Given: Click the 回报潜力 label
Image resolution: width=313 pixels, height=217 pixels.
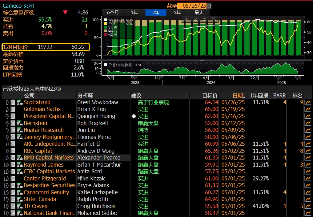Looking at the screenshot, I should coord(13,68).
